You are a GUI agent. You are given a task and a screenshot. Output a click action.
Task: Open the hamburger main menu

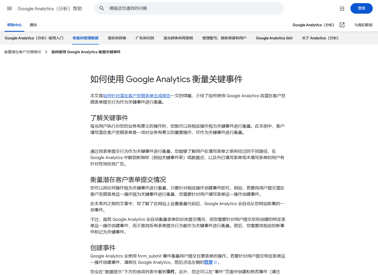pyautogui.click(x=9, y=8)
